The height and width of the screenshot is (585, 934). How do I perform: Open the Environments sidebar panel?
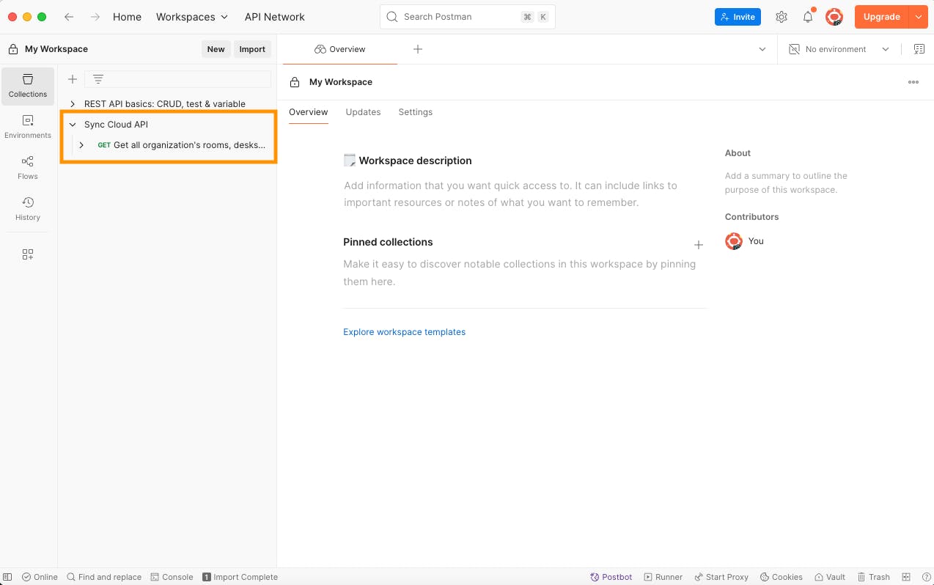(28, 127)
